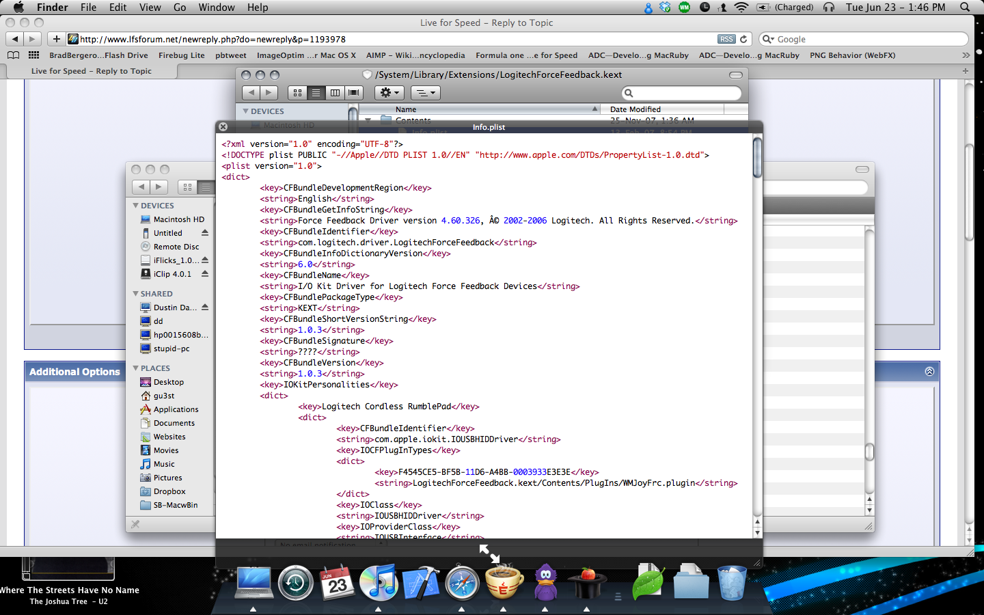Close the Info.plist Quick Look panel
This screenshot has height=615, width=984.
click(x=223, y=127)
